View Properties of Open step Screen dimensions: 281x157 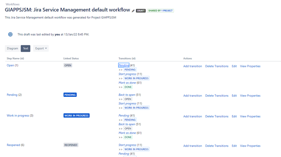point(250,66)
